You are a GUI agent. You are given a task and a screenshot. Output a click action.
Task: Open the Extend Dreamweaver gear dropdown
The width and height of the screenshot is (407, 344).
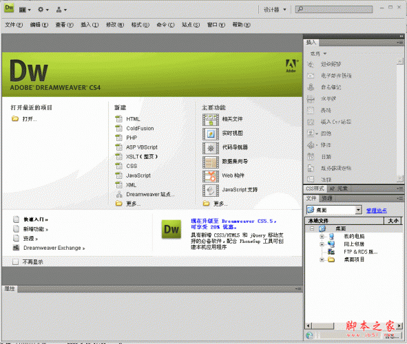pyautogui.click(x=43, y=10)
